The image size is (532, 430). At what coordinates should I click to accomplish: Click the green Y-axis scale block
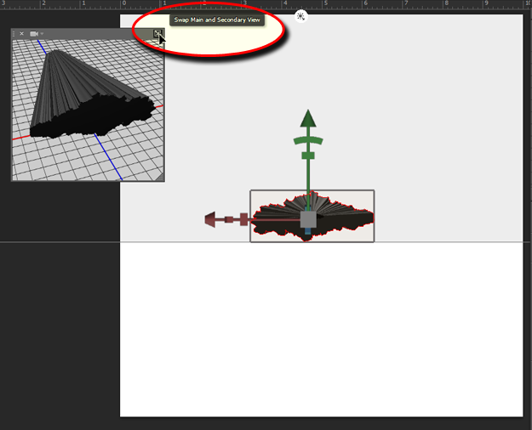[308, 156]
